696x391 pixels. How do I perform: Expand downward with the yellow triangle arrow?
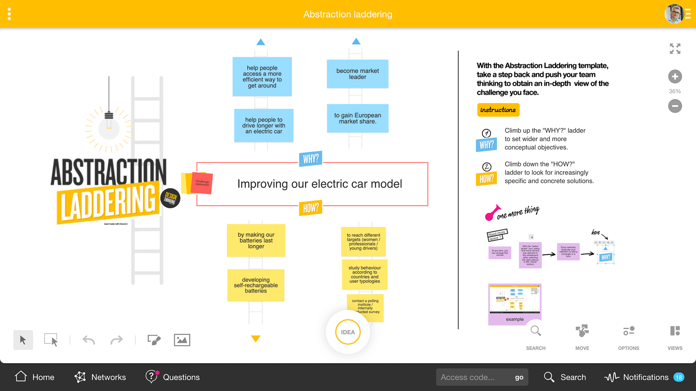click(x=256, y=339)
